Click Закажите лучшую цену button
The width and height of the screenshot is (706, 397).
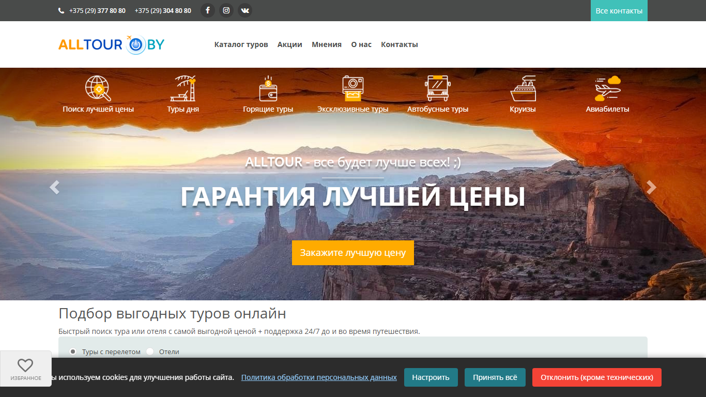coord(353,253)
